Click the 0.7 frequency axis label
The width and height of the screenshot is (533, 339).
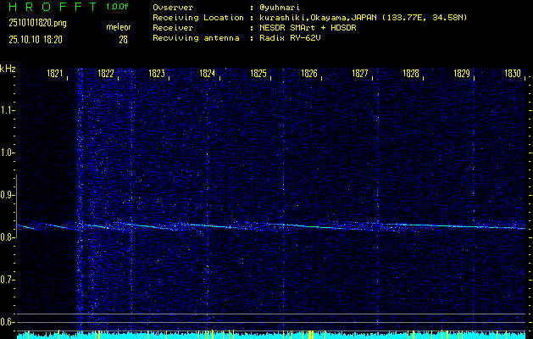(8, 280)
